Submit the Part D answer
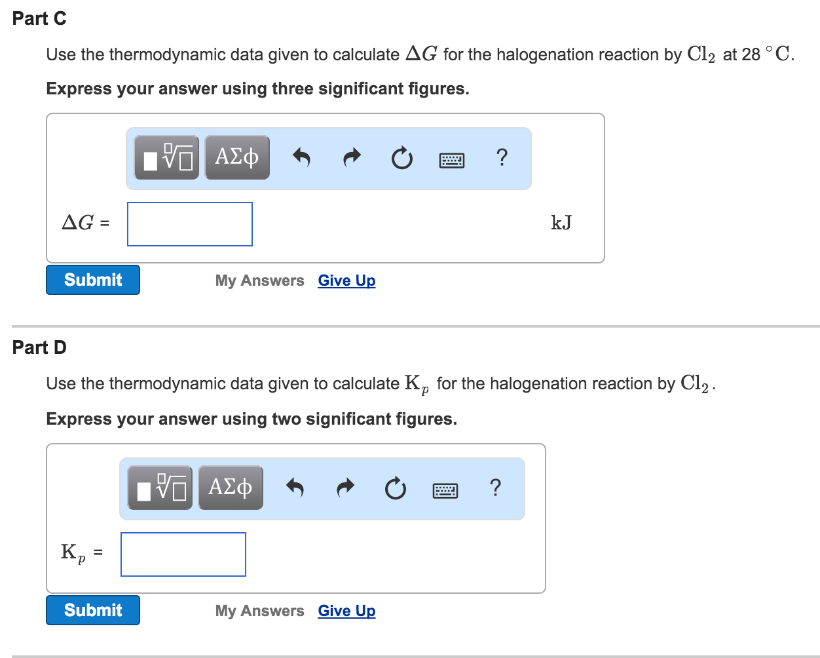The width and height of the screenshot is (820, 658). pos(92,610)
